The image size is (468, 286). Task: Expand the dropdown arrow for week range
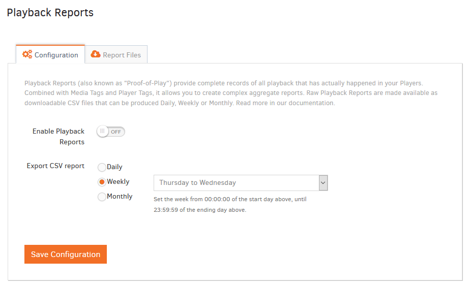[x=323, y=183]
